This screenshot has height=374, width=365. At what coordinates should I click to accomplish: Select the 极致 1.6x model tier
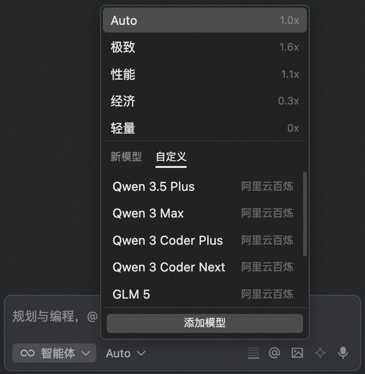pos(204,47)
